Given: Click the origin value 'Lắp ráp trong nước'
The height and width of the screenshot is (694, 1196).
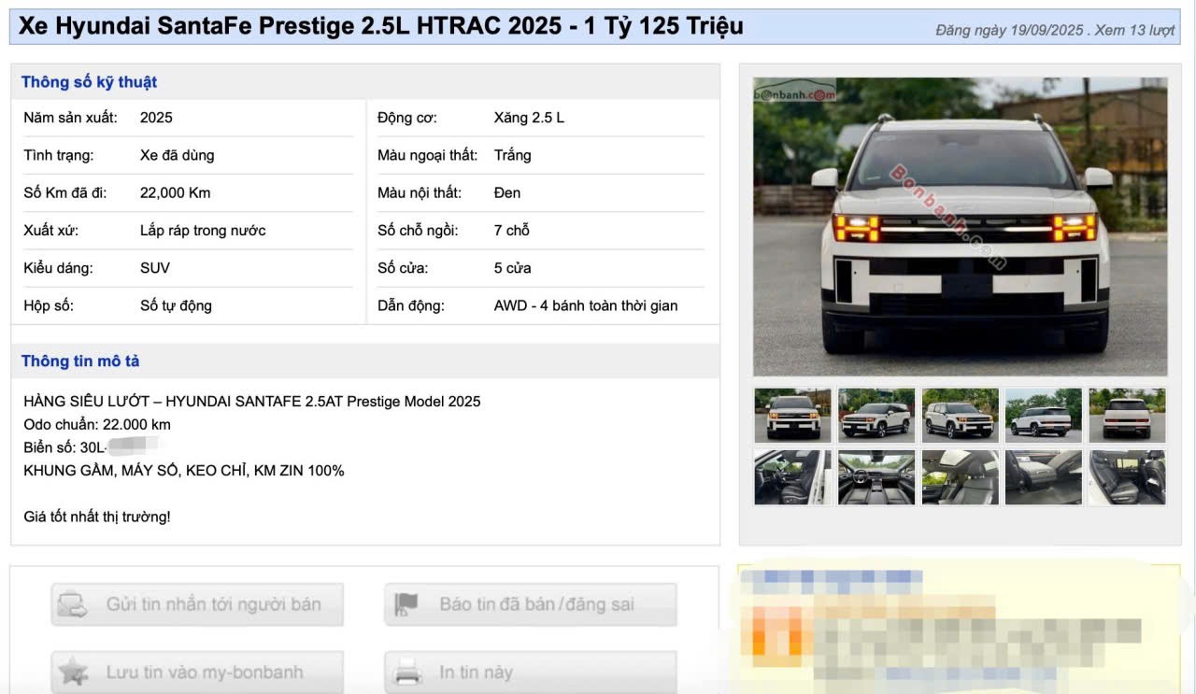Looking at the screenshot, I should point(203,231).
